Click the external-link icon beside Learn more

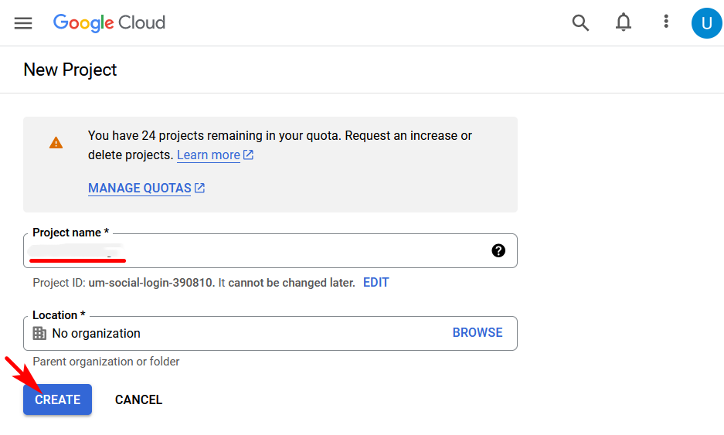point(248,155)
